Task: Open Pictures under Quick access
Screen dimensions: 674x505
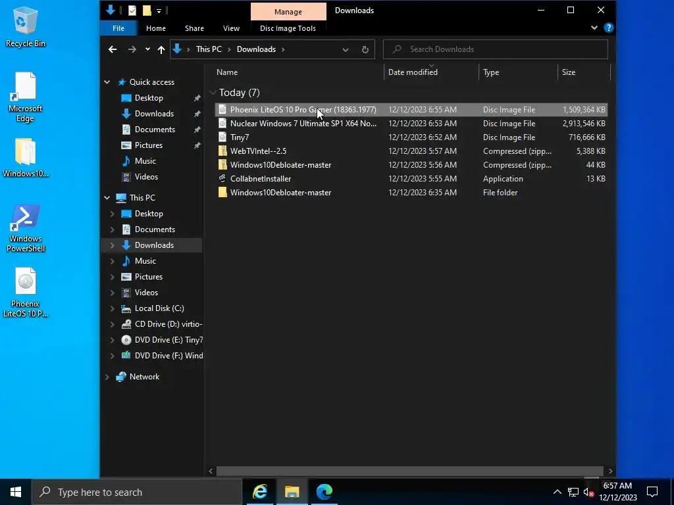Action: pyautogui.click(x=148, y=145)
